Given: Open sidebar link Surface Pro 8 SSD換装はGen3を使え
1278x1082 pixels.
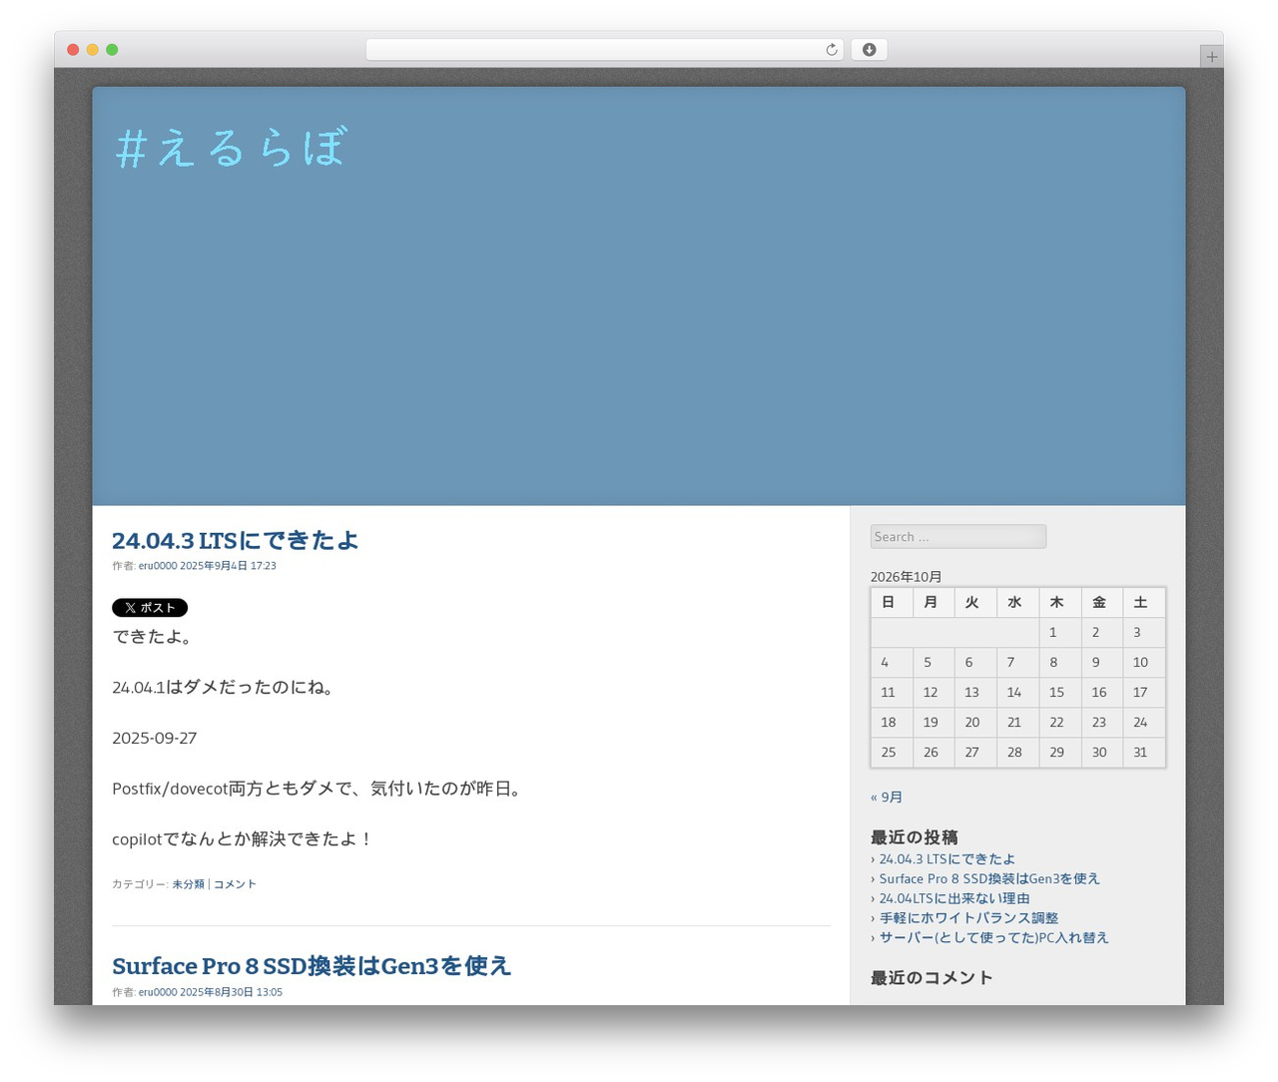Looking at the screenshot, I should coord(989,878).
